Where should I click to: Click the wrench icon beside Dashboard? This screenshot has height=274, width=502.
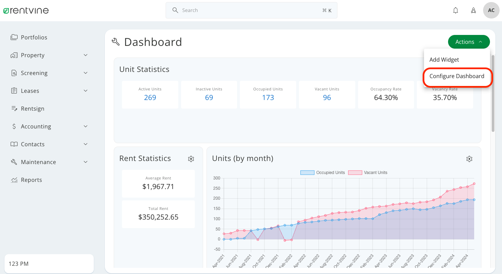point(115,41)
